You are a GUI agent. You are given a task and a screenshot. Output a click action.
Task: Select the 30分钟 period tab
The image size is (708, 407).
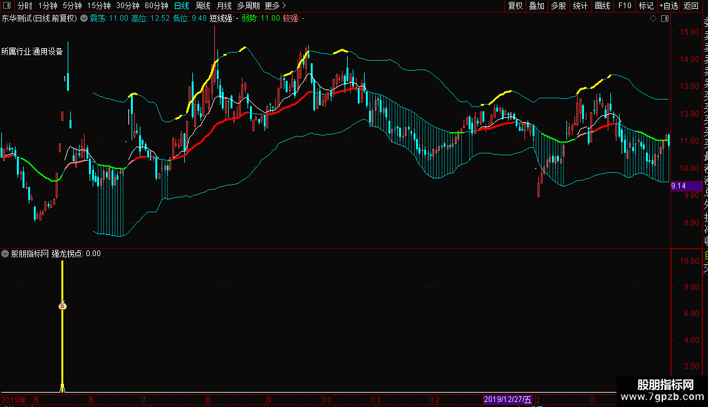(128, 6)
